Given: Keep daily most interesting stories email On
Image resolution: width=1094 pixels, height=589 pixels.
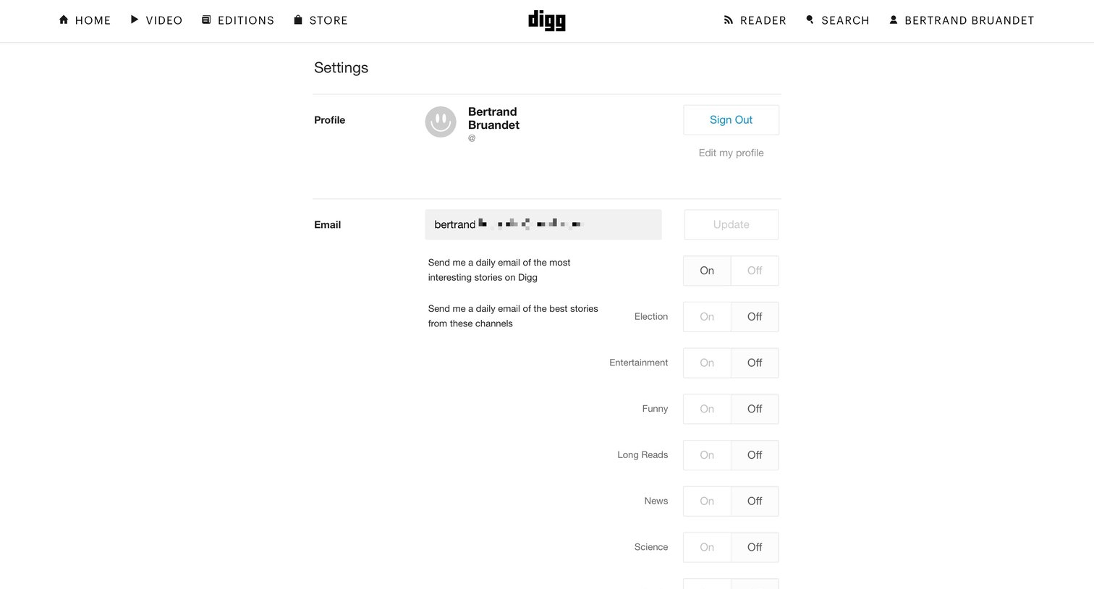Looking at the screenshot, I should 707,271.
